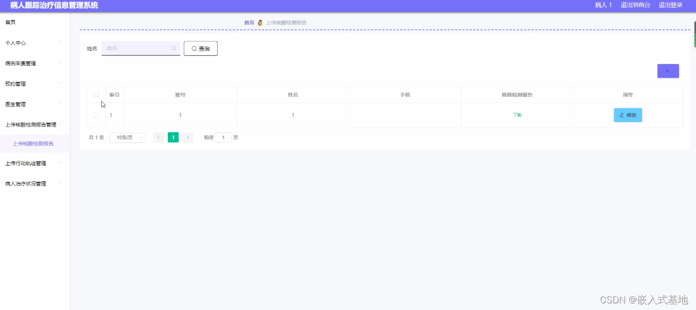The width and height of the screenshot is (696, 310).
Task: Open 预约管理 sidebar menu
Action: (x=34, y=84)
